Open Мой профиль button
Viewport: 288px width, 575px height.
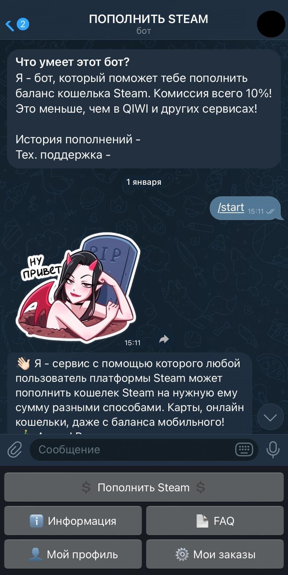point(73,554)
